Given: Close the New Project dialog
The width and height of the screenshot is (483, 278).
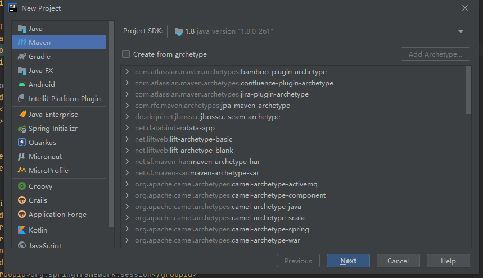Looking at the screenshot, I should pyautogui.click(x=465, y=8).
